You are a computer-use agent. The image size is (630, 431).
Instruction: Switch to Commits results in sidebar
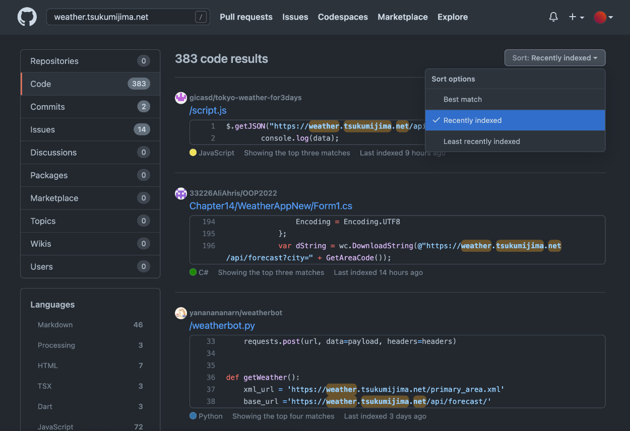pyautogui.click(x=47, y=107)
